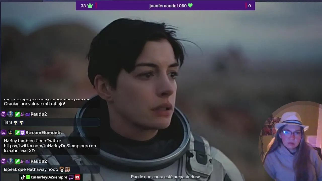Click the TikTok logo in the social bar
322x181 pixels.
pyautogui.click(x=23, y=177)
